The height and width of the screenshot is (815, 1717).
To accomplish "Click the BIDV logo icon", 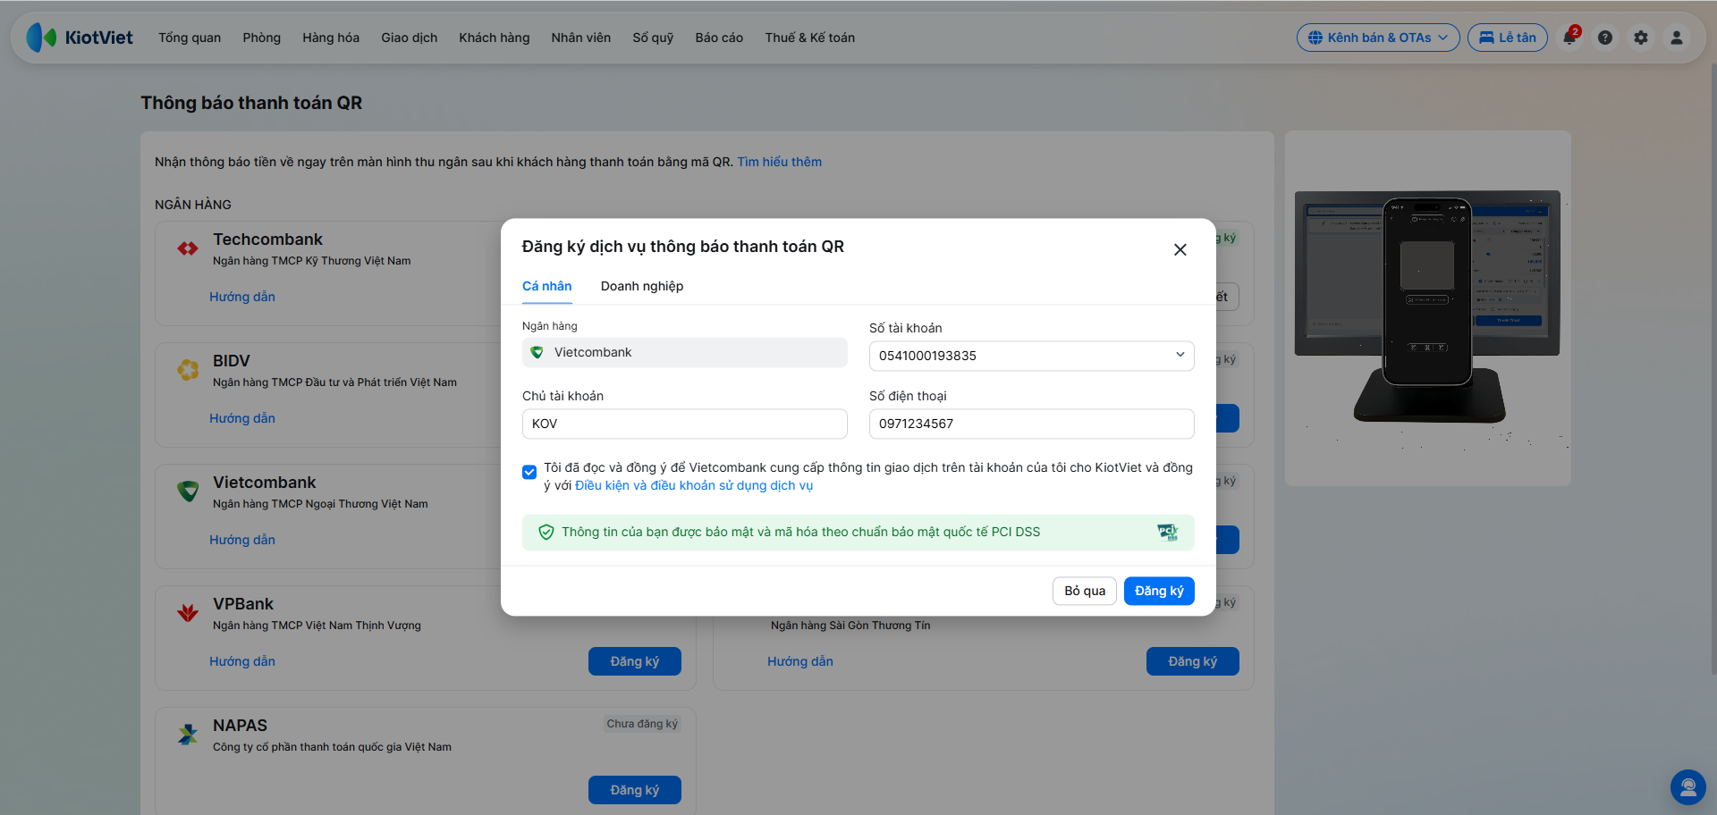I will pos(188,369).
